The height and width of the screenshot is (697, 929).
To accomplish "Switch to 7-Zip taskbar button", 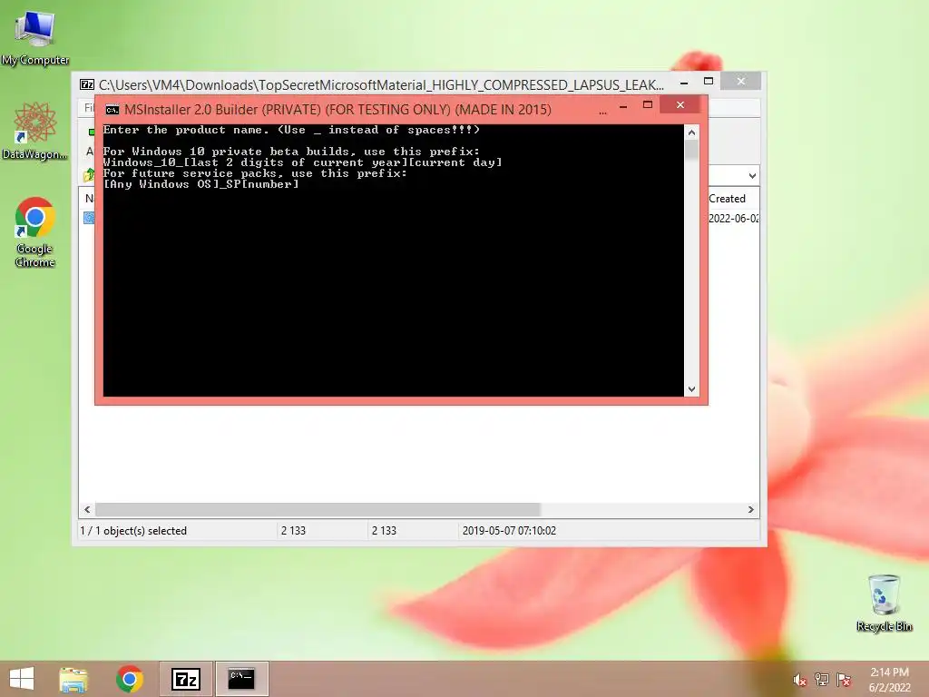I will point(185,679).
